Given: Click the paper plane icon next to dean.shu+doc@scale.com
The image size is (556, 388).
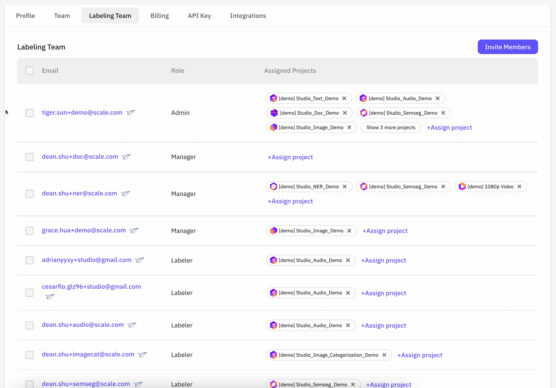Looking at the screenshot, I should 126,157.
